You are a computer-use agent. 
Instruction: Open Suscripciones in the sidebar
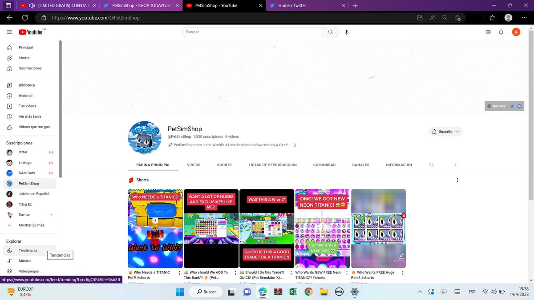[x=29, y=68]
